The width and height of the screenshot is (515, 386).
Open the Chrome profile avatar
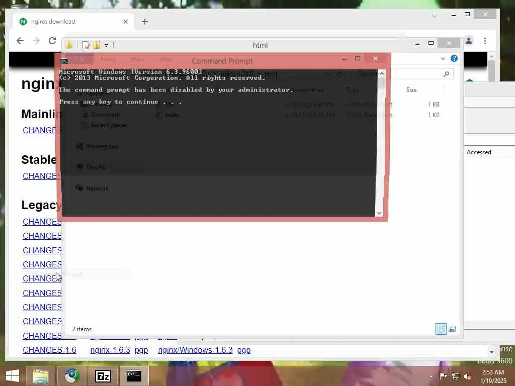click(469, 41)
